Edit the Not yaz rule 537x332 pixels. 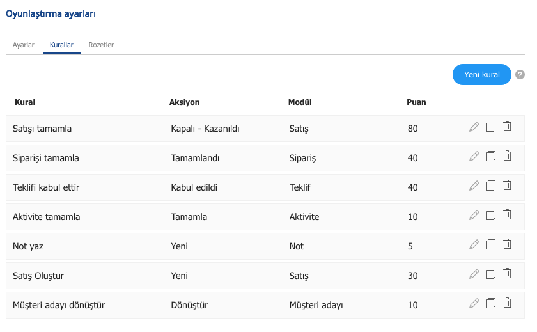(x=474, y=244)
